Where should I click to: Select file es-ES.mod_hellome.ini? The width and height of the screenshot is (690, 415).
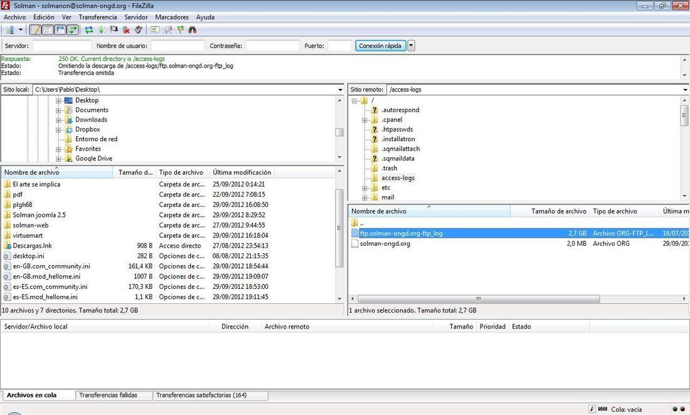45,297
